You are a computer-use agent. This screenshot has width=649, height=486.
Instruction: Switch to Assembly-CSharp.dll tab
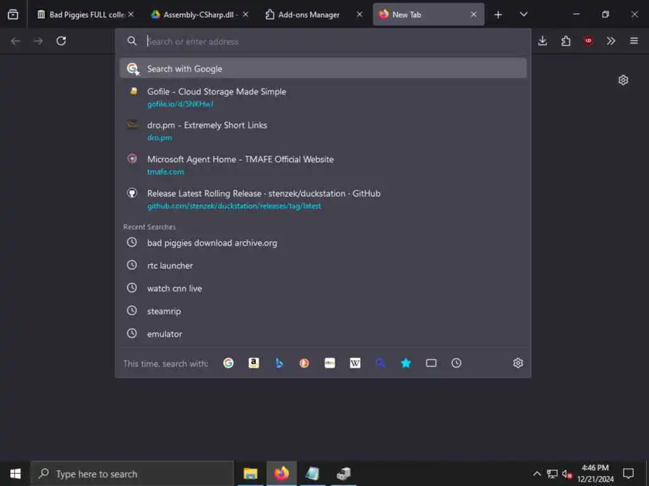click(x=200, y=15)
